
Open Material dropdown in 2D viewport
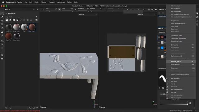coord(146,14)
